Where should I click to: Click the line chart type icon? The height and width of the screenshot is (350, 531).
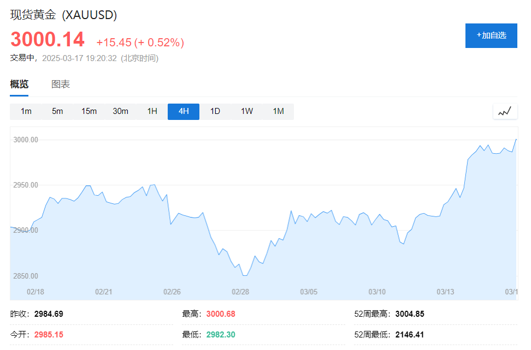coord(505,111)
